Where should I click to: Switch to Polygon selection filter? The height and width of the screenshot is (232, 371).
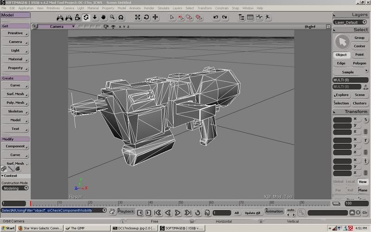(359, 63)
